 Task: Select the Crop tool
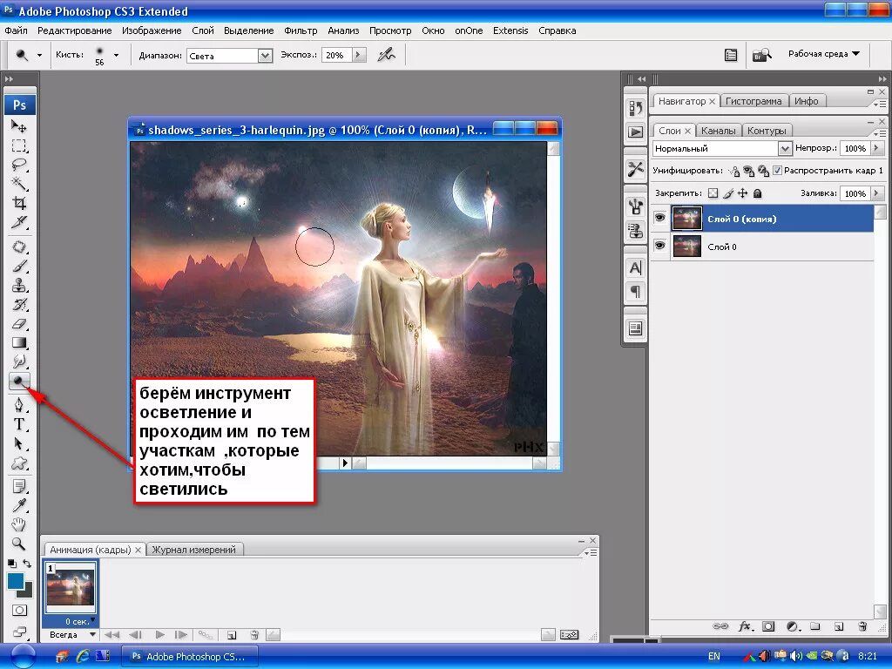click(19, 203)
